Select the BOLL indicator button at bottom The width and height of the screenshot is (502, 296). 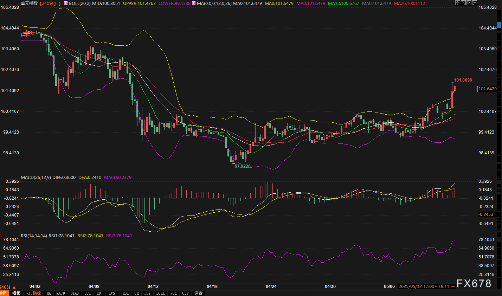[160, 293]
